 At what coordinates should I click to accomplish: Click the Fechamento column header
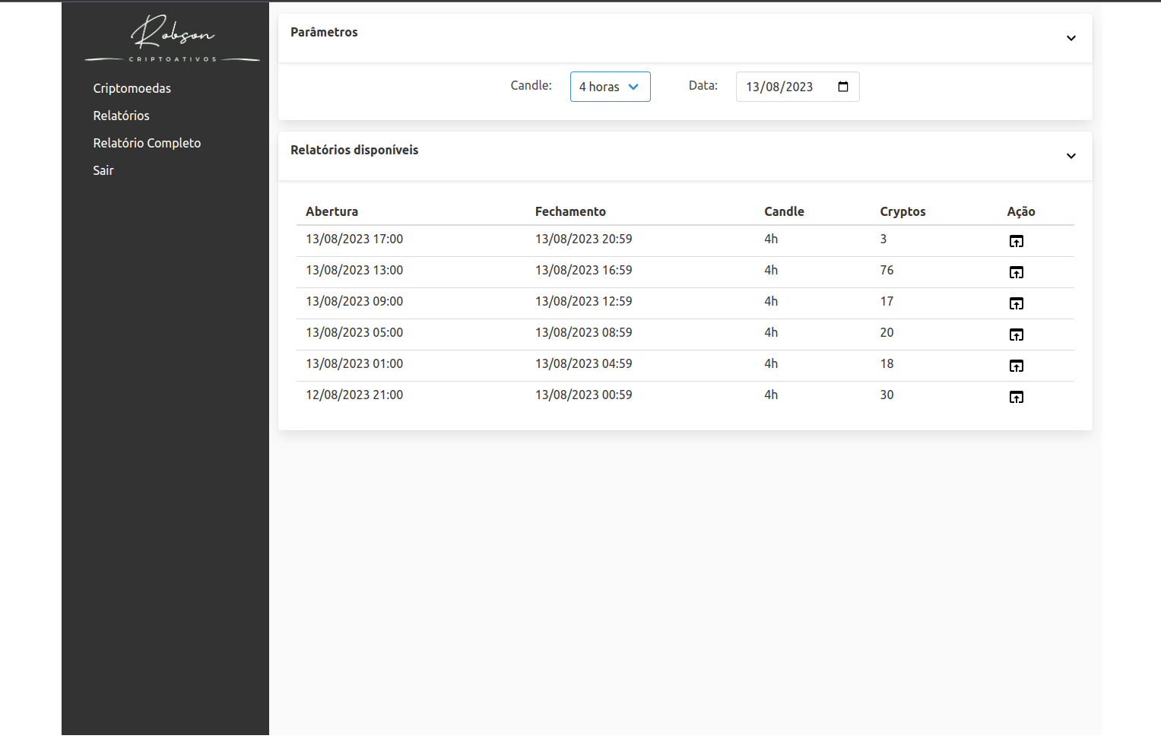[x=570, y=211]
